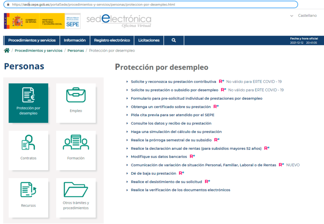
Task: Click the home icon in breadcrumb
Action: pos(7,51)
